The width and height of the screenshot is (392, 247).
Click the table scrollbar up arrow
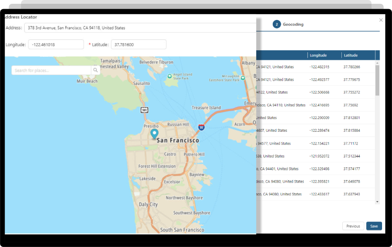(377, 63)
